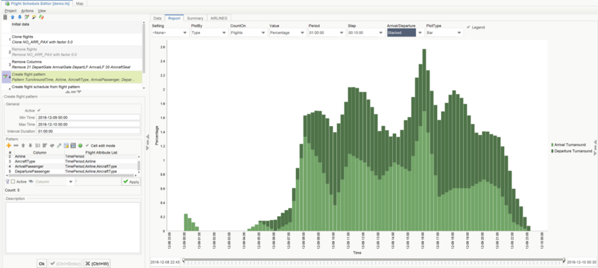Click the table grid icon in Pattern toolbar
The height and width of the screenshot is (268, 598).
(x=73, y=146)
